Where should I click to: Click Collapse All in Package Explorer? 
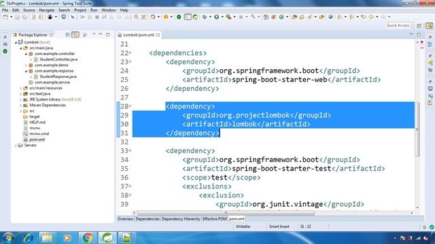coord(67,35)
